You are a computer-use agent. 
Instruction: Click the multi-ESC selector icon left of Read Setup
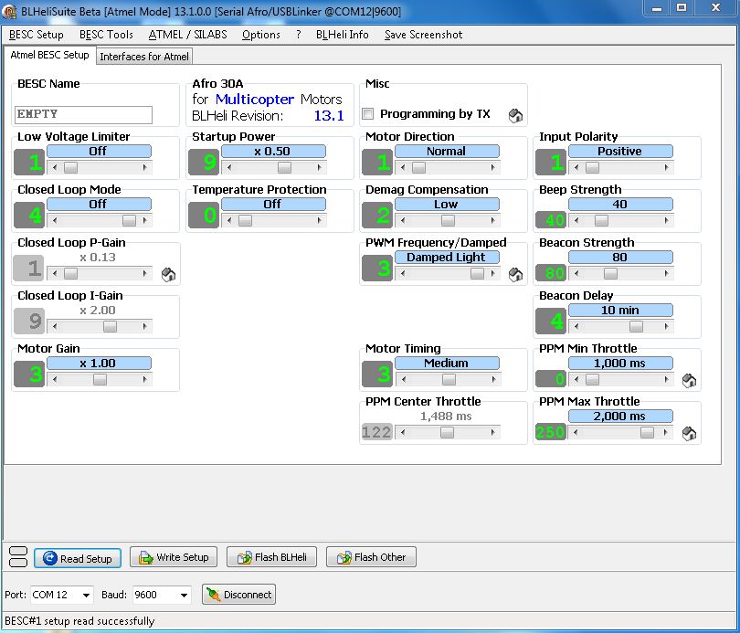coord(18,557)
